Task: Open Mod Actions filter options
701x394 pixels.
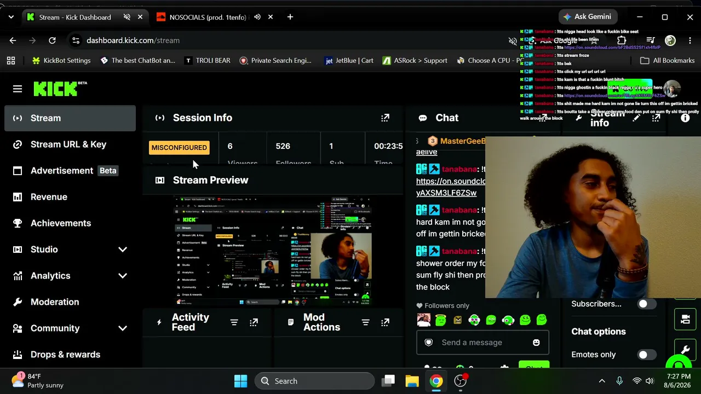Action: click(x=365, y=322)
